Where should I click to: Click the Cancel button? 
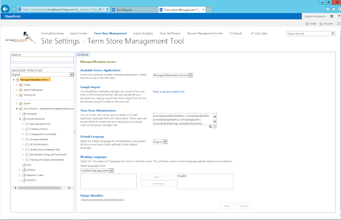pyautogui.click(x=243, y=206)
